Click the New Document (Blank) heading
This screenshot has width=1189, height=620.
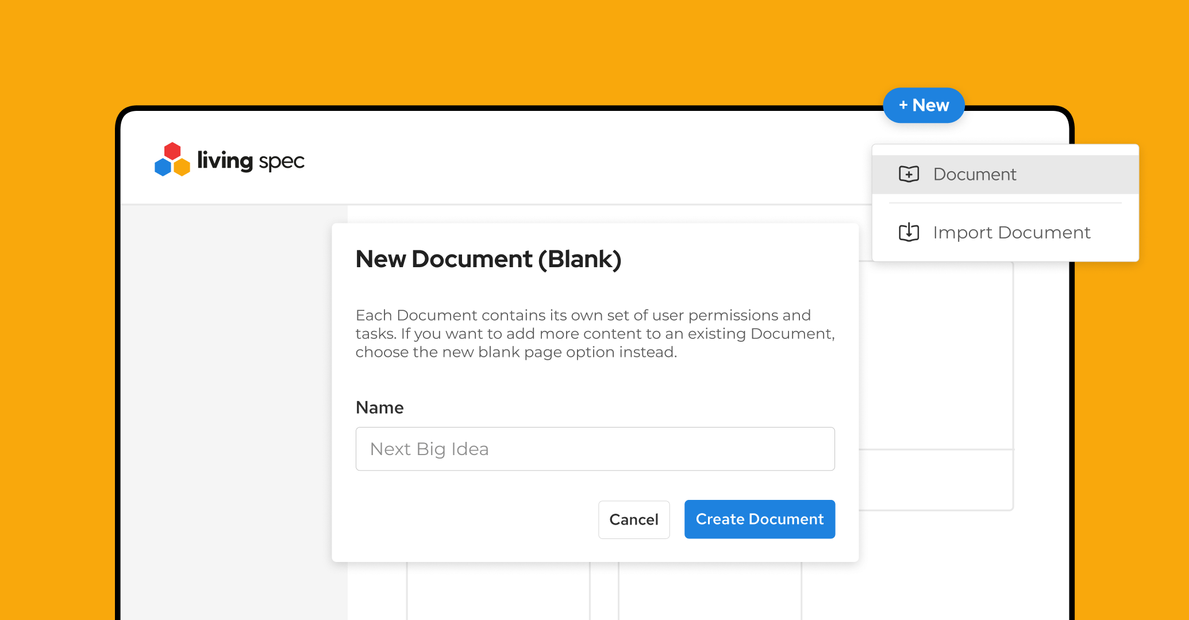488,259
